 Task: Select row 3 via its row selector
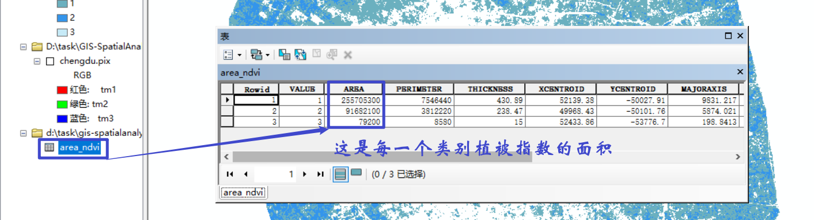(x=228, y=122)
